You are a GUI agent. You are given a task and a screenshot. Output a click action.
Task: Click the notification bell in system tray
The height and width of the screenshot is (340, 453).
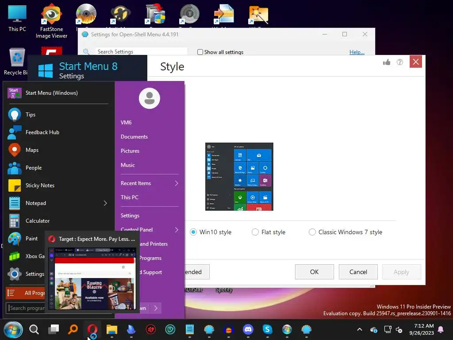tap(441, 329)
